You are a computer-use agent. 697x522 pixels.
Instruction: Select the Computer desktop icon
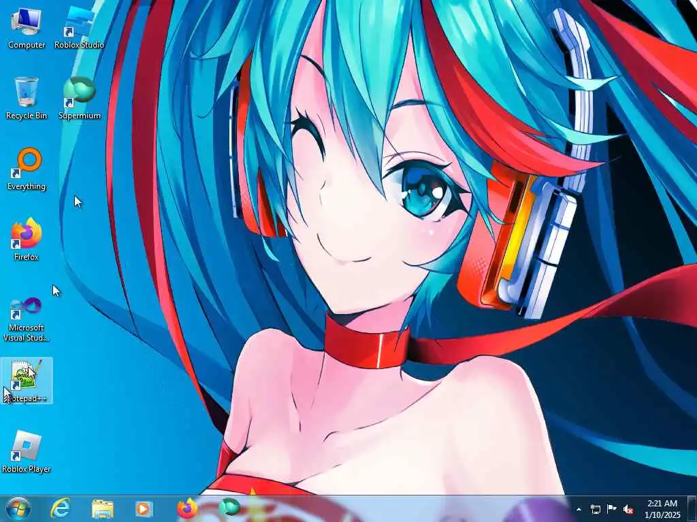coord(27,27)
